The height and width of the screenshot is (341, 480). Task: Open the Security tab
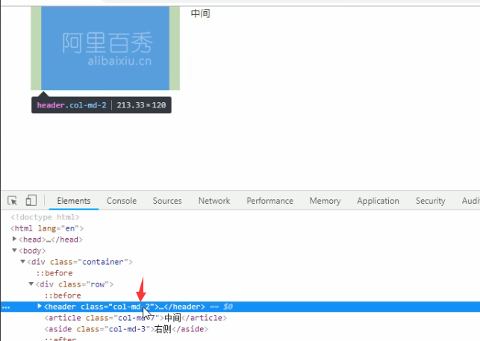431,201
